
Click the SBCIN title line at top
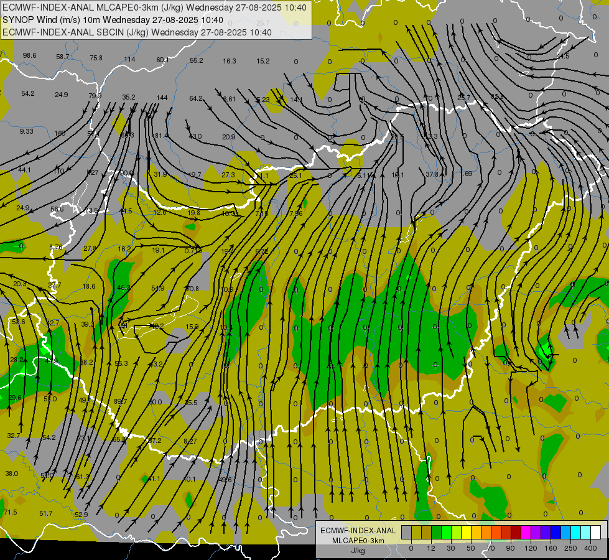137,32
